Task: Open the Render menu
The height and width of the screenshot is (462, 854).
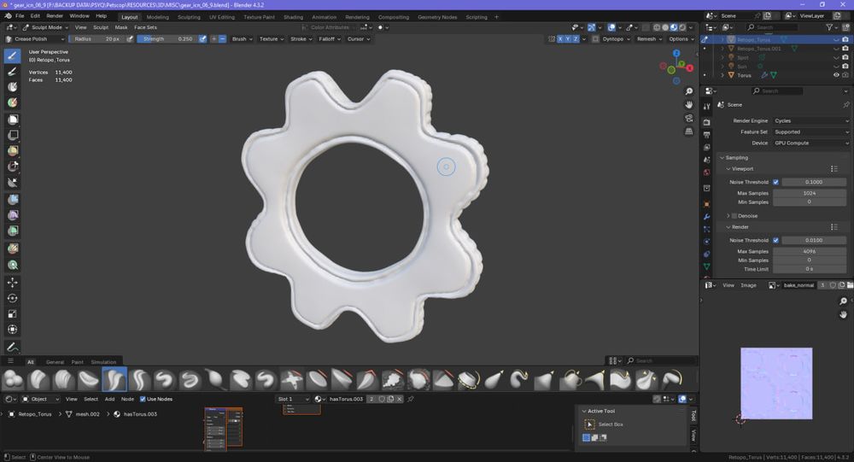Action: tap(55, 16)
